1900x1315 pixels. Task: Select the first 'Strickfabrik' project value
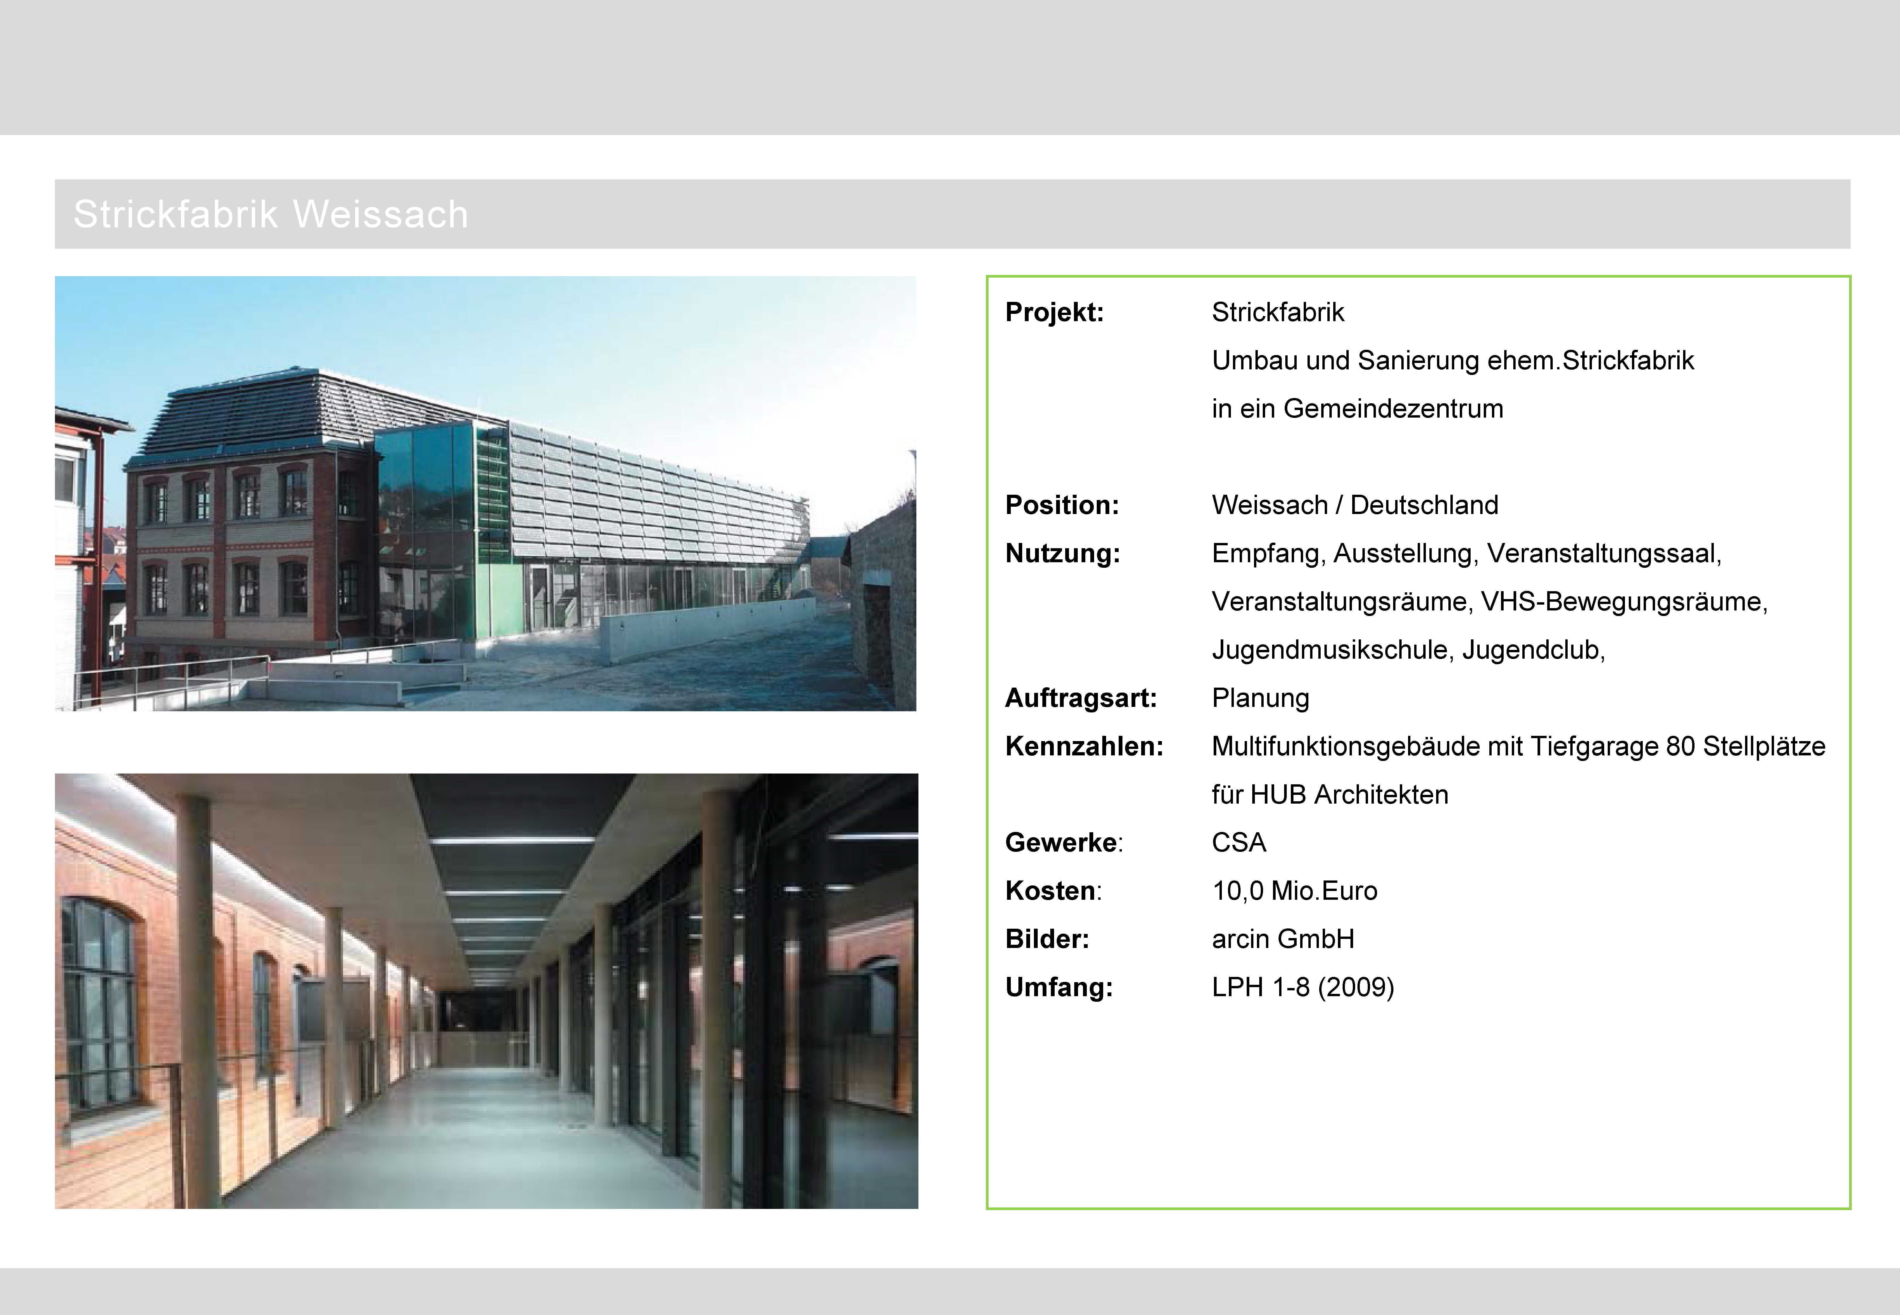point(1278,312)
